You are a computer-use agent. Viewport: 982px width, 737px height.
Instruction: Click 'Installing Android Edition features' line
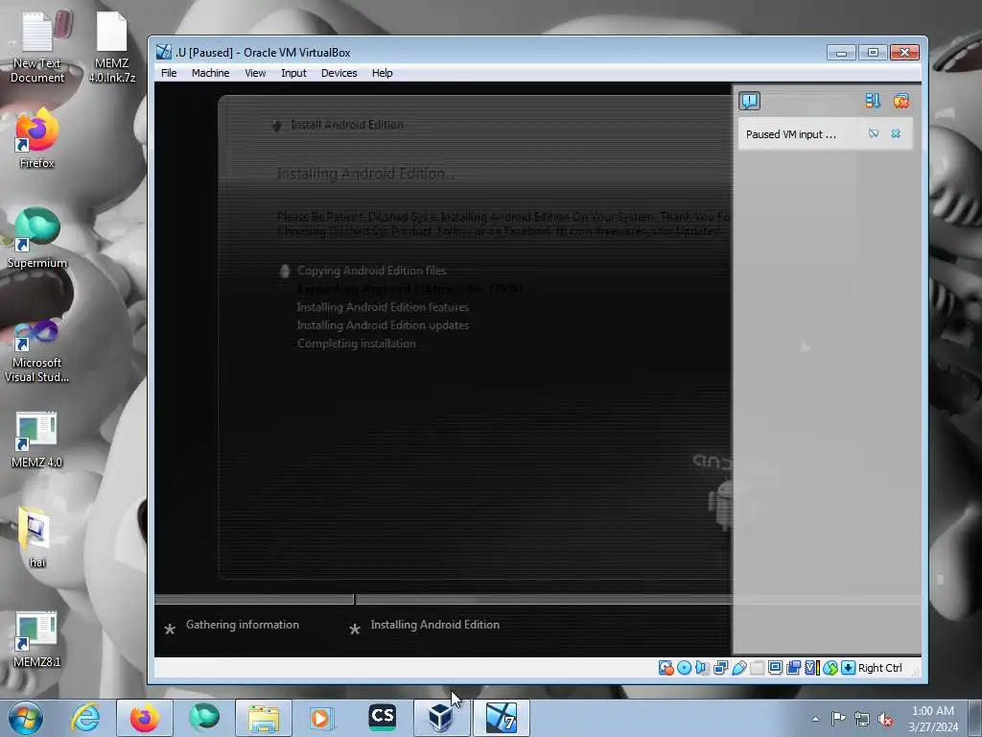pyautogui.click(x=383, y=307)
